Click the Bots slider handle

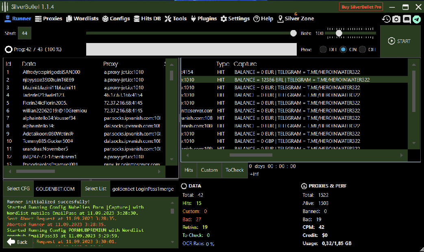(339, 33)
